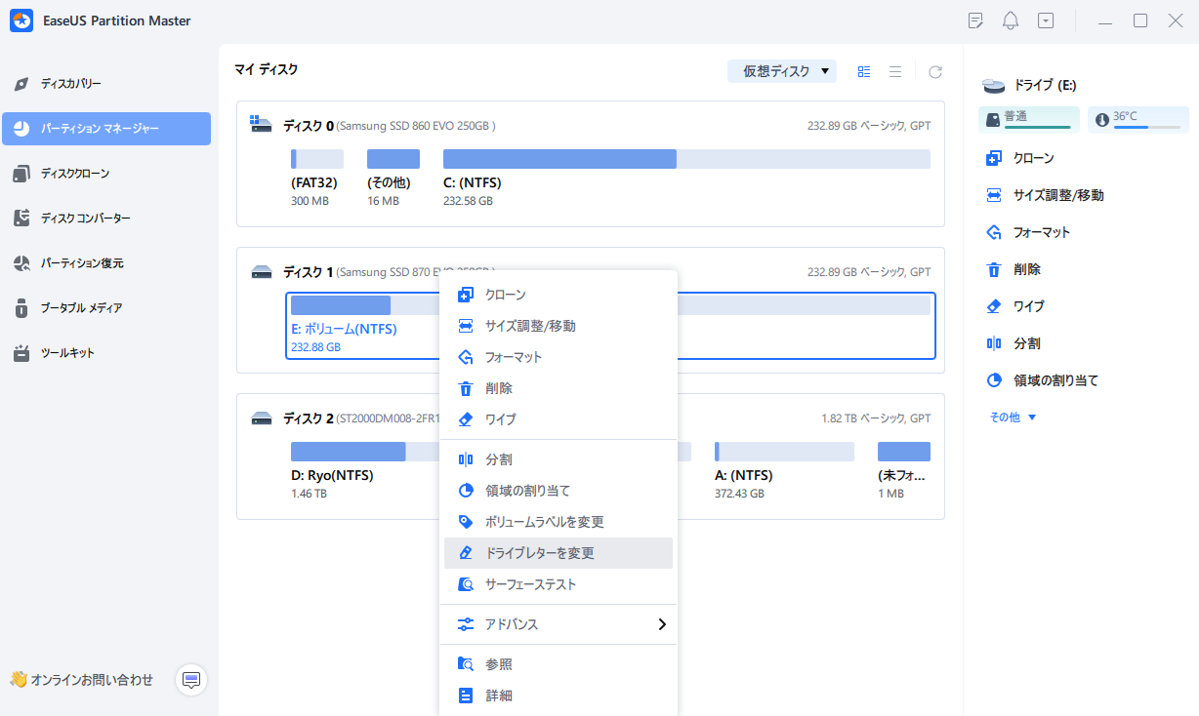The height and width of the screenshot is (716, 1199).
Task: Switch to the card layout view icon
Action: [x=864, y=71]
